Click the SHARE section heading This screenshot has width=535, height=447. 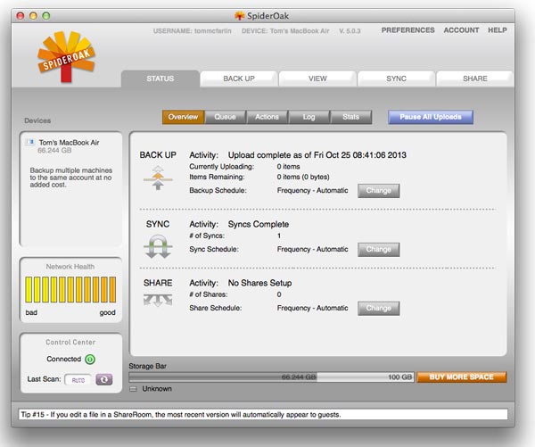point(158,283)
